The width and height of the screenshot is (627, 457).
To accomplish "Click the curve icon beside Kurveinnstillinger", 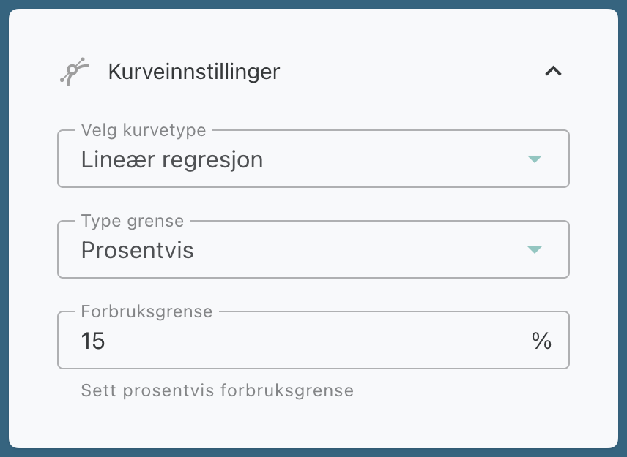I will [73, 72].
